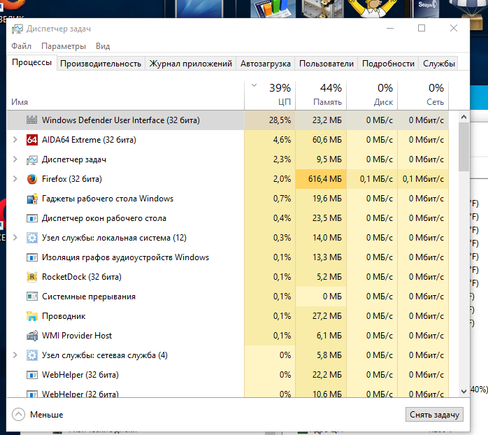Expand the Firefox (32 бита) process group

click(15, 179)
